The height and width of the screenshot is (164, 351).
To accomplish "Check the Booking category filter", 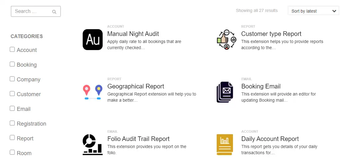I will [x=12, y=64].
